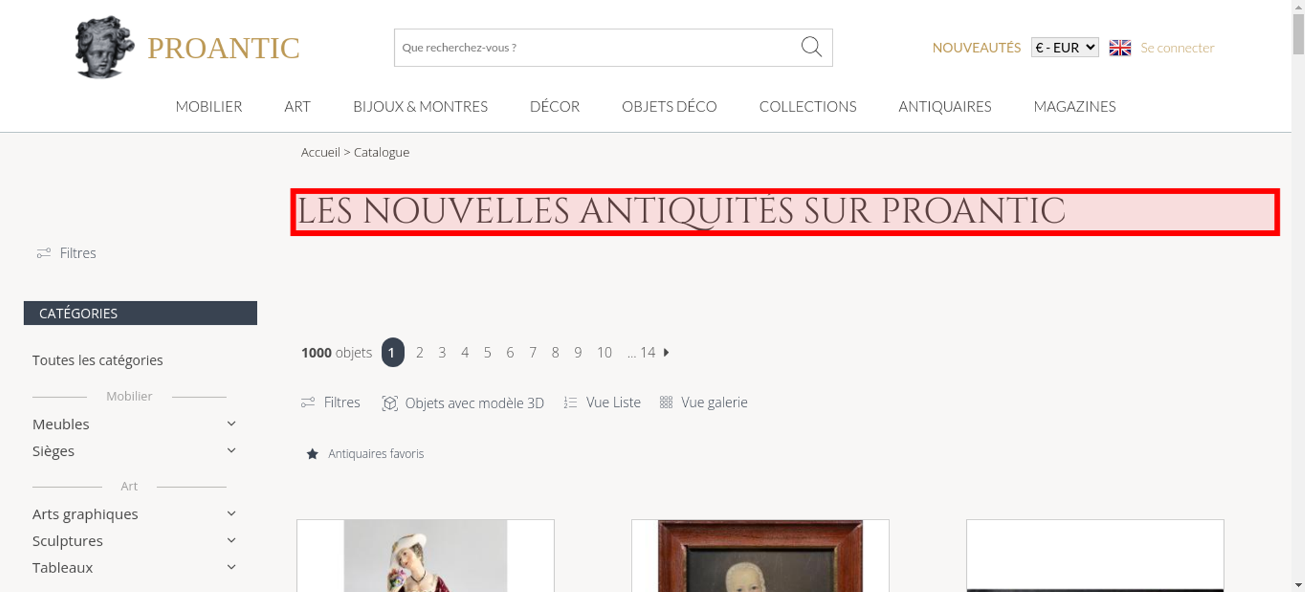Toggle Antiquaires favoris star filter
The width and height of the screenshot is (1305, 592).
[313, 454]
